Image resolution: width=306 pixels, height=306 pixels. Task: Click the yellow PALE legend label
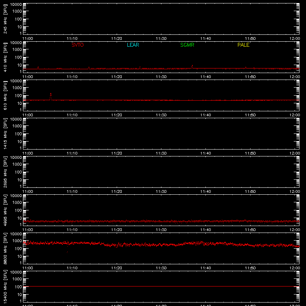click(243, 45)
